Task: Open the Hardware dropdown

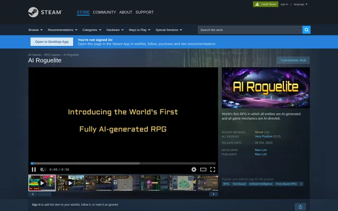Action: (x=115, y=30)
